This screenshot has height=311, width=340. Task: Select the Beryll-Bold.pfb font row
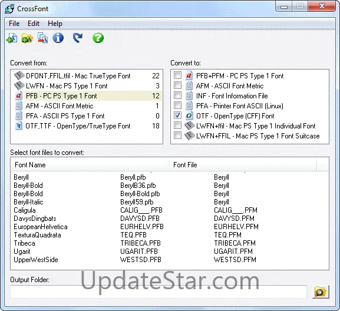pos(170,194)
